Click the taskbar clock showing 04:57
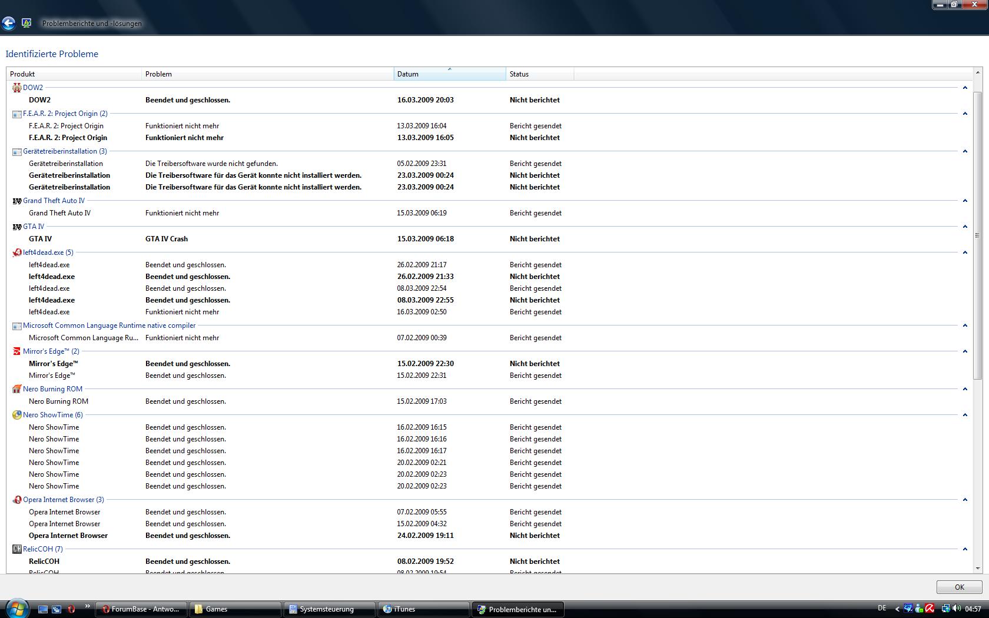The image size is (989, 618). click(x=973, y=609)
